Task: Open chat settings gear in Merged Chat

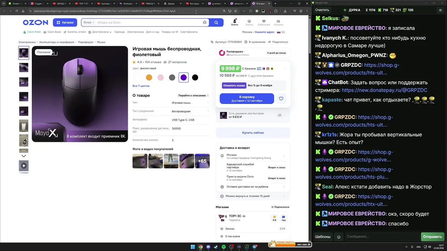Action: point(440,10)
